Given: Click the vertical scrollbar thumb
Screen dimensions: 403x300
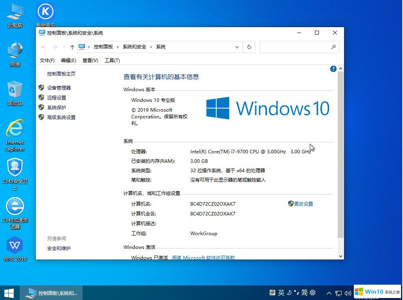Looking at the screenshot, I should click(340, 155).
